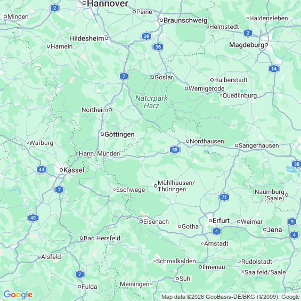Select the Erfurt city label
The width and height of the screenshot is (301, 301).
pyautogui.click(x=221, y=221)
